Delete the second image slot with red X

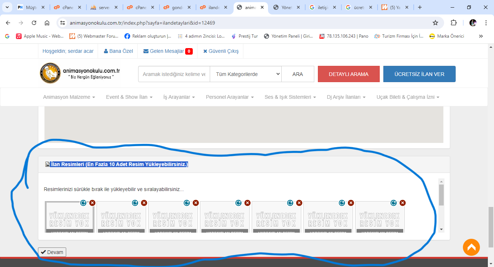click(144, 203)
